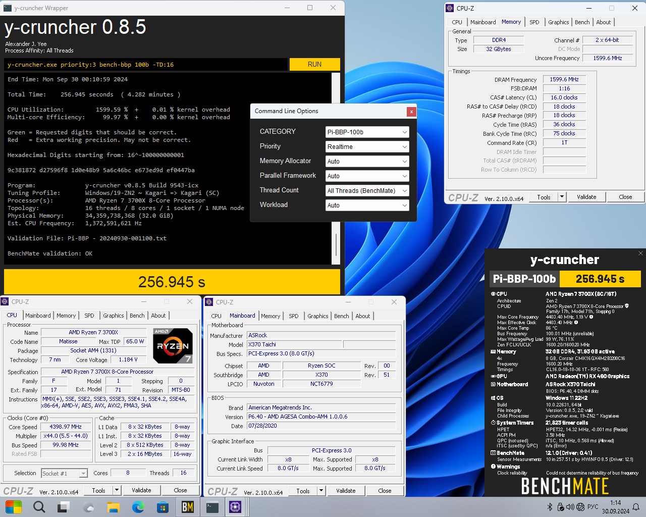Screen dimensions: 646x517
Task: Click the yellow RUN button
Action: pyautogui.click(x=314, y=65)
